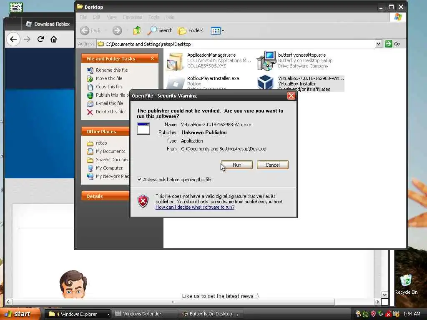Click the Rename this file icon
This screenshot has width=427, height=320.
[90, 70]
